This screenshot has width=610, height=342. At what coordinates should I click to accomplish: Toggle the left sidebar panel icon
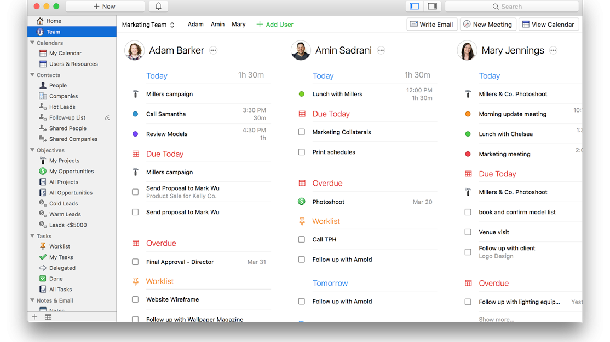pos(415,7)
